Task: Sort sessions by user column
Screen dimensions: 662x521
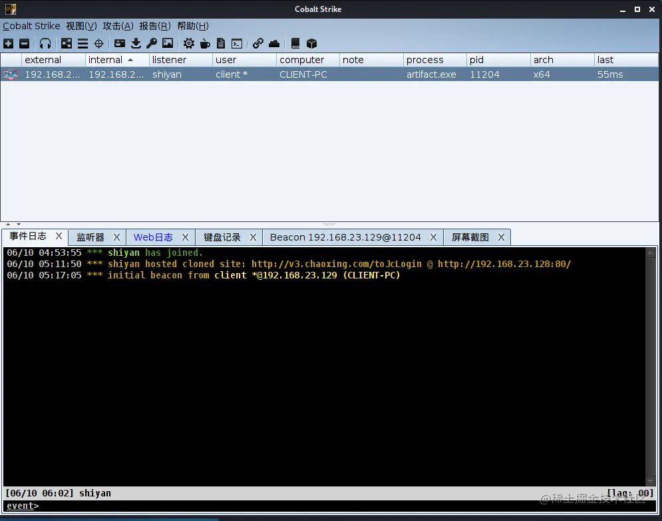Action: coord(245,60)
